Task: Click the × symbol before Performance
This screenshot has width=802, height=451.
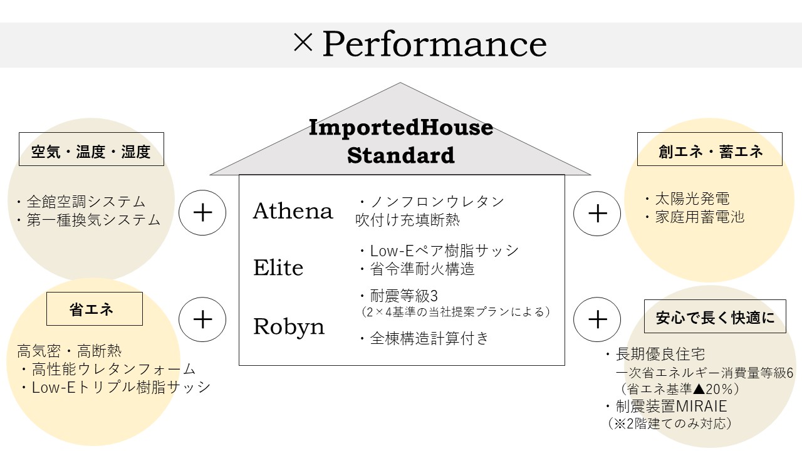Action: point(303,44)
